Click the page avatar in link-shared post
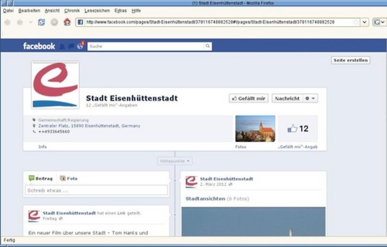This screenshot has width=387, height=247. (34, 216)
